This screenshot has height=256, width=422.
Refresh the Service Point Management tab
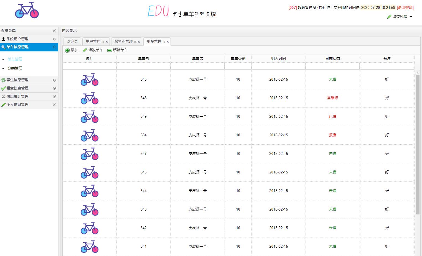coord(135,42)
